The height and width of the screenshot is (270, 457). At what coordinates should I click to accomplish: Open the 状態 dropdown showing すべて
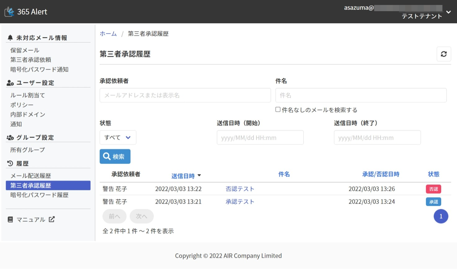point(118,137)
